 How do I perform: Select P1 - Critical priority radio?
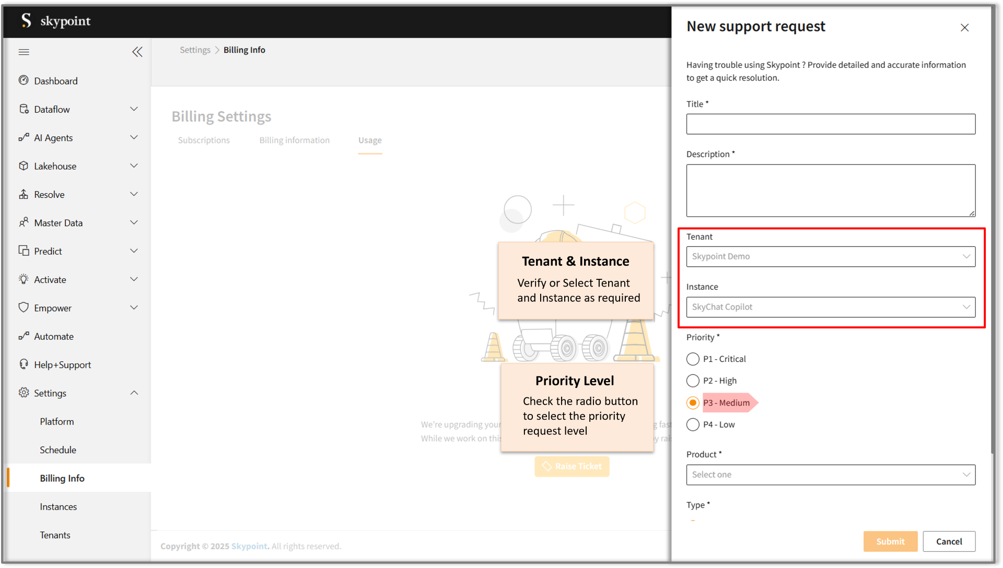point(693,359)
